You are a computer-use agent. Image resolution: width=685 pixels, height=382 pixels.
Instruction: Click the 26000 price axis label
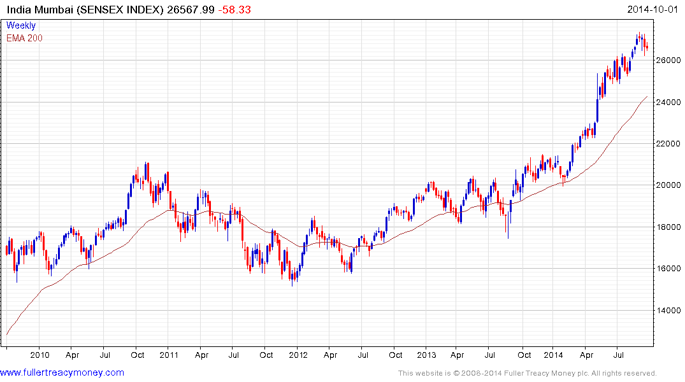[668, 60]
